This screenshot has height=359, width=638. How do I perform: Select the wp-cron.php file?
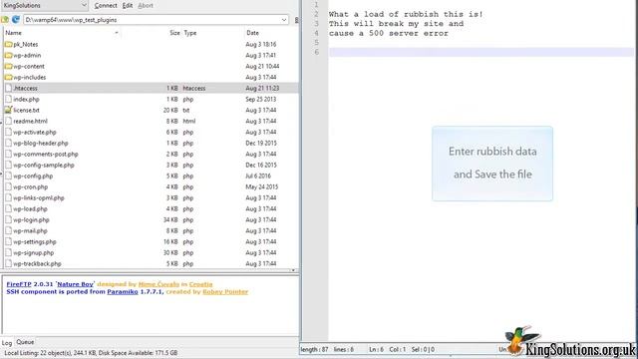tap(30, 187)
